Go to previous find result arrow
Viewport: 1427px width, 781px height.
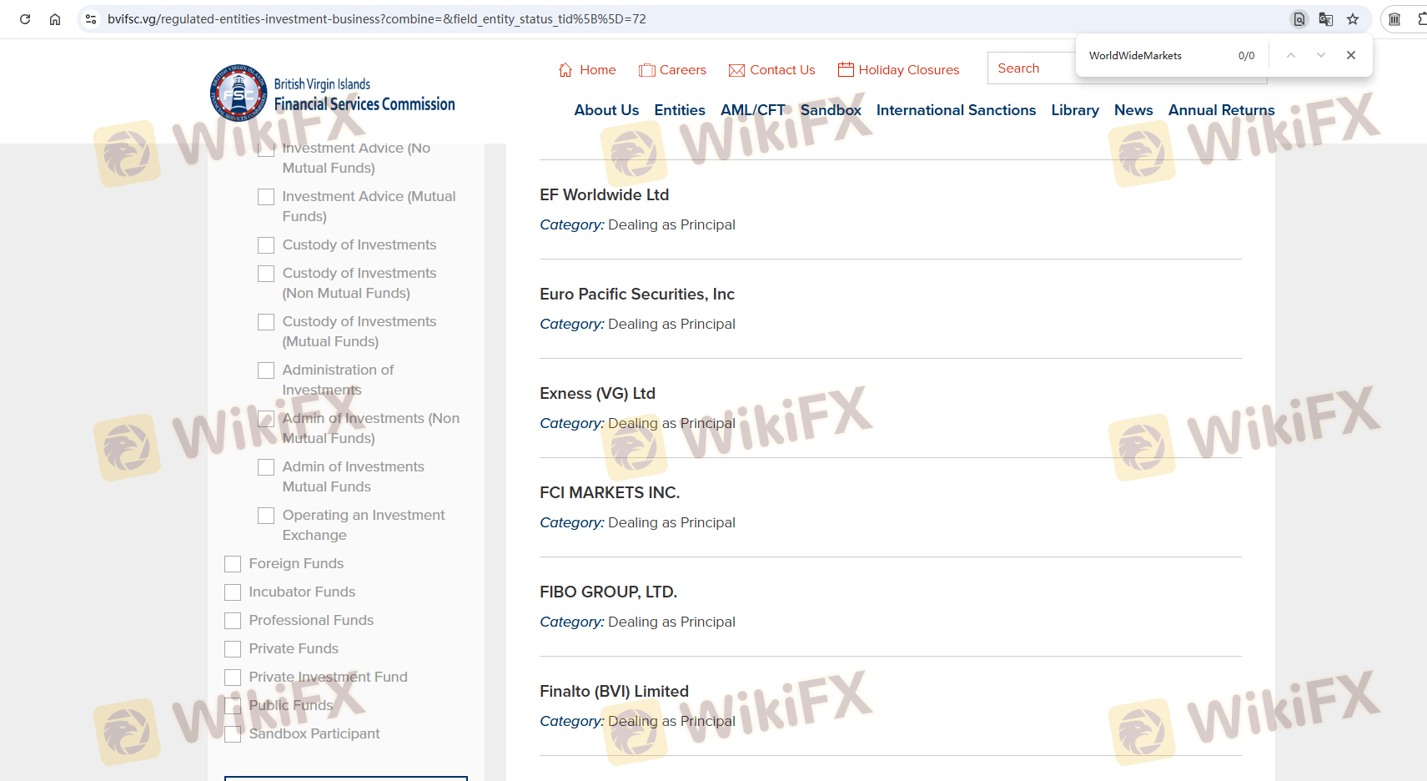point(1290,55)
